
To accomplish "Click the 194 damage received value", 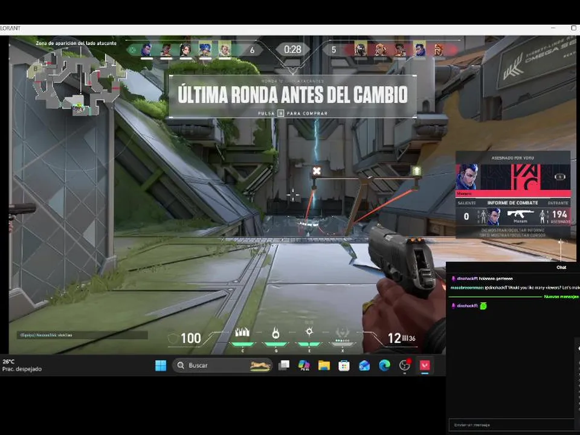I will click(559, 214).
